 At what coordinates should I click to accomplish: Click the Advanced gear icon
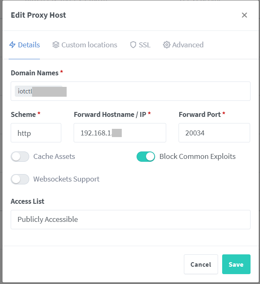coord(167,45)
